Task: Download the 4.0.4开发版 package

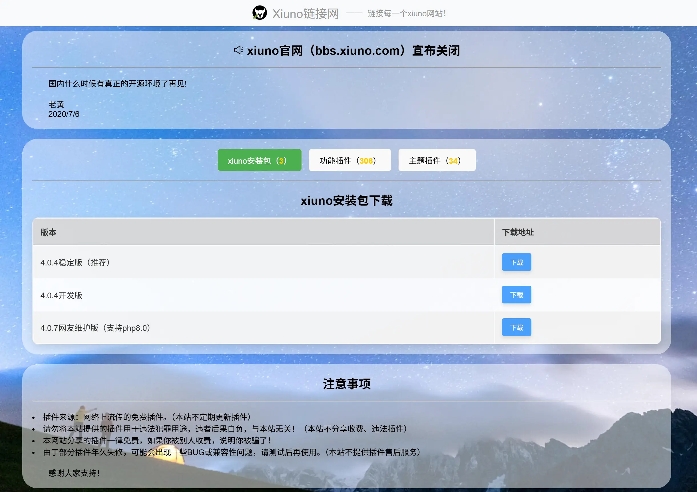Action: [516, 295]
